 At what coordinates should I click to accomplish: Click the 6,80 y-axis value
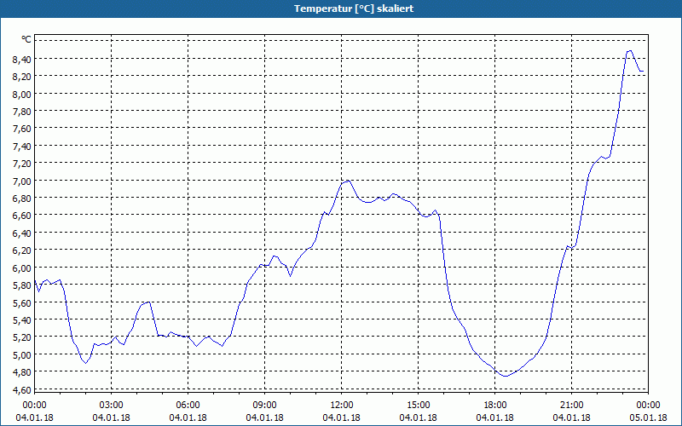point(22,199)
